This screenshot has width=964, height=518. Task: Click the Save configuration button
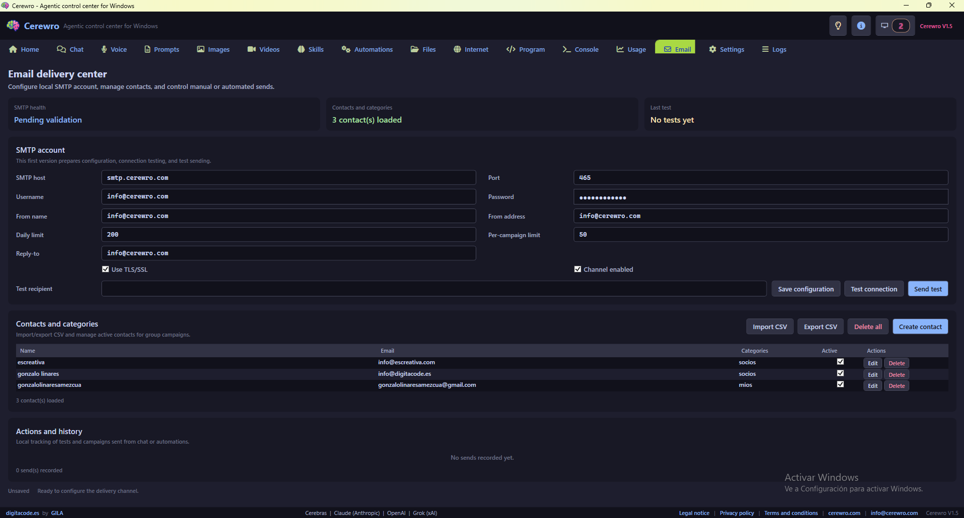(806, 288)
